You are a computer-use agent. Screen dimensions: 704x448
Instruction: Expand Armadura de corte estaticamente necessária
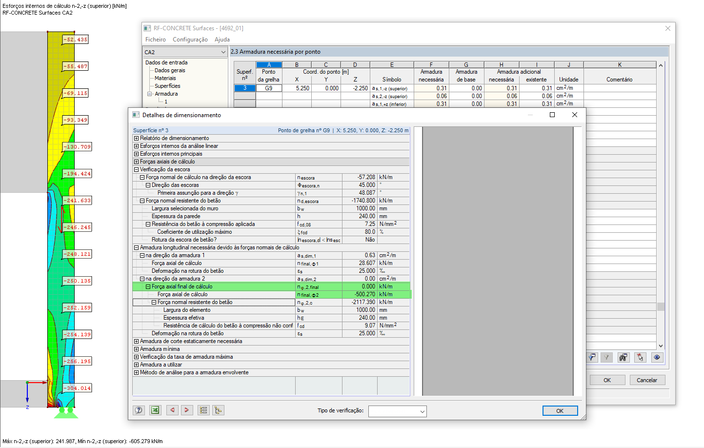(x=136, y=341)
